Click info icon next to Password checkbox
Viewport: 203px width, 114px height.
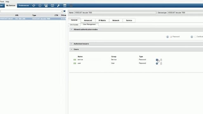[167, 37]
